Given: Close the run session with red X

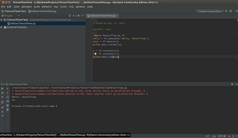Looking at the screenshot, I should 2,112.
